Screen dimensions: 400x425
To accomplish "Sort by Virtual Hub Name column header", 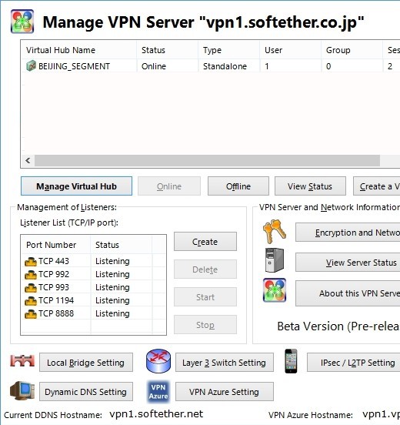I will click(79, 50).
